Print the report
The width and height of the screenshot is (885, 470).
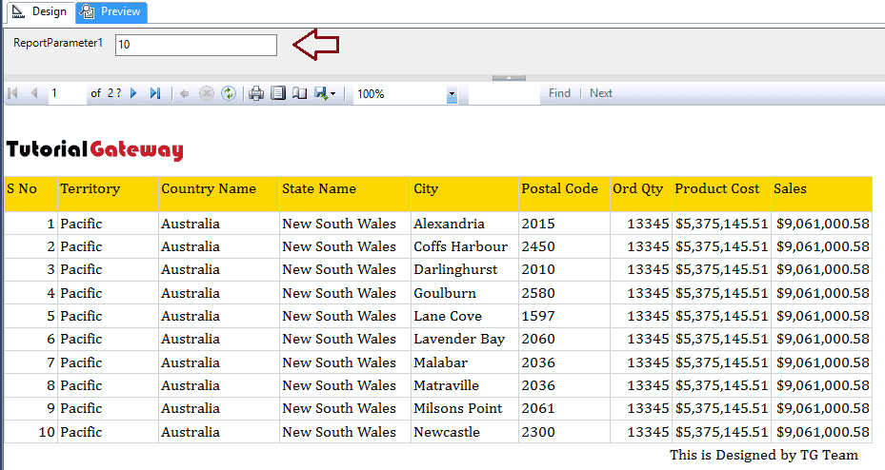[256, 93]
